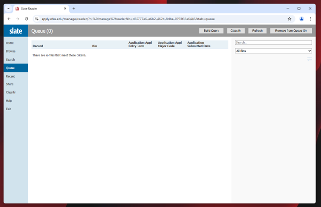Reload the page with browser refresh icon
The width and height of the screenshot is (321, 207).
tap(26, 19)
